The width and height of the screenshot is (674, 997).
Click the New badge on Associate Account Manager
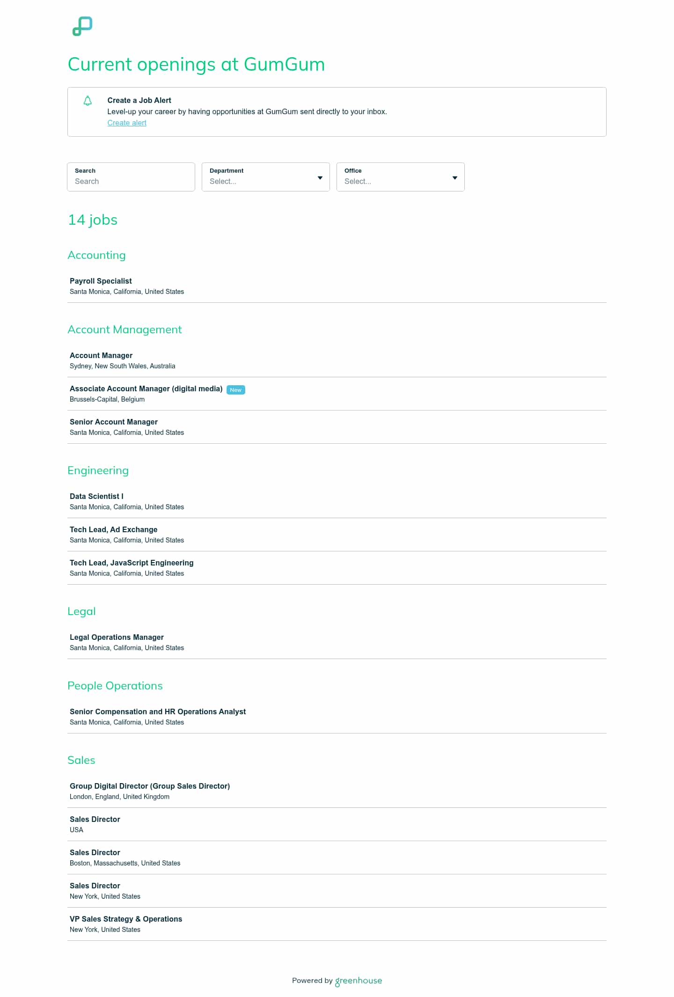(236, 390)
